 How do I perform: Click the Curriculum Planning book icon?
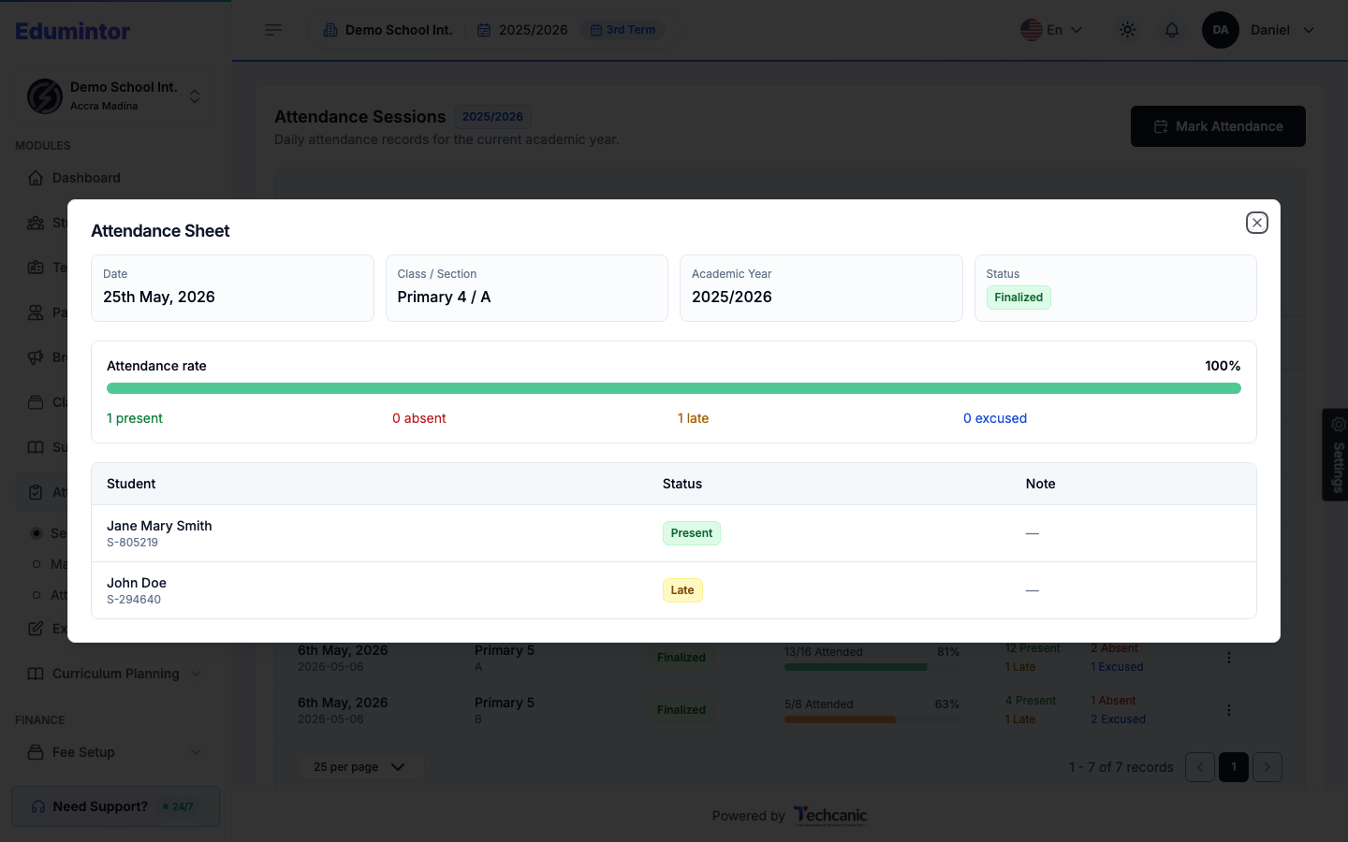click(x=36, y=674)
